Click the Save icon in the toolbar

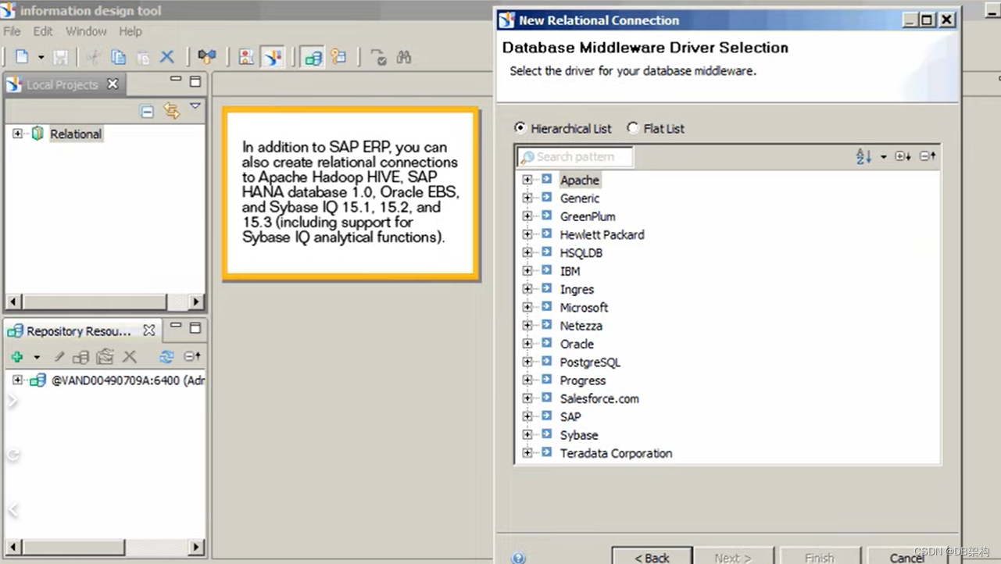(60, 56)
